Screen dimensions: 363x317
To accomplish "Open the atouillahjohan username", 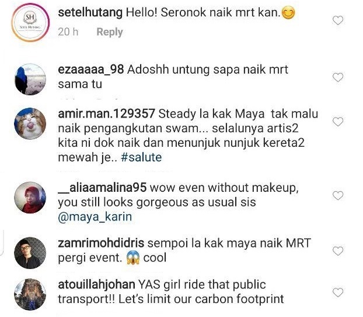I will coord(96,285).
